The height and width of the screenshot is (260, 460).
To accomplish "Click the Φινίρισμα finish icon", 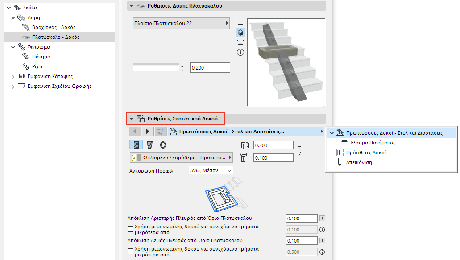I will click(21, 47).
